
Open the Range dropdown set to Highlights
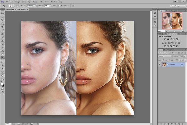tap(31, 6)
